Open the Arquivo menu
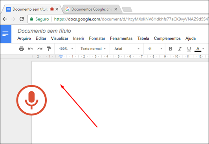 (24, 38)
